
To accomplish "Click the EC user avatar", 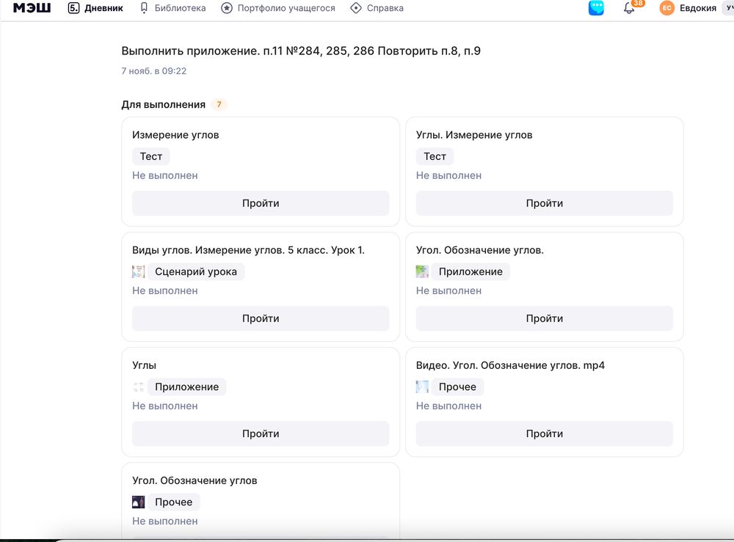I will coord(667,8).
